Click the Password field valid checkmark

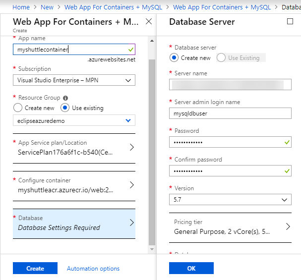(287, 142)
